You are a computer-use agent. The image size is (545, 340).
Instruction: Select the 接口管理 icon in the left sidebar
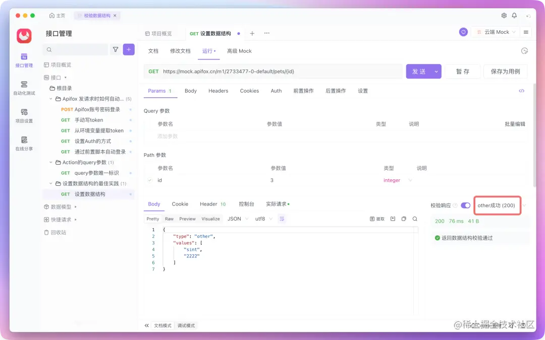tap(24, 57)
